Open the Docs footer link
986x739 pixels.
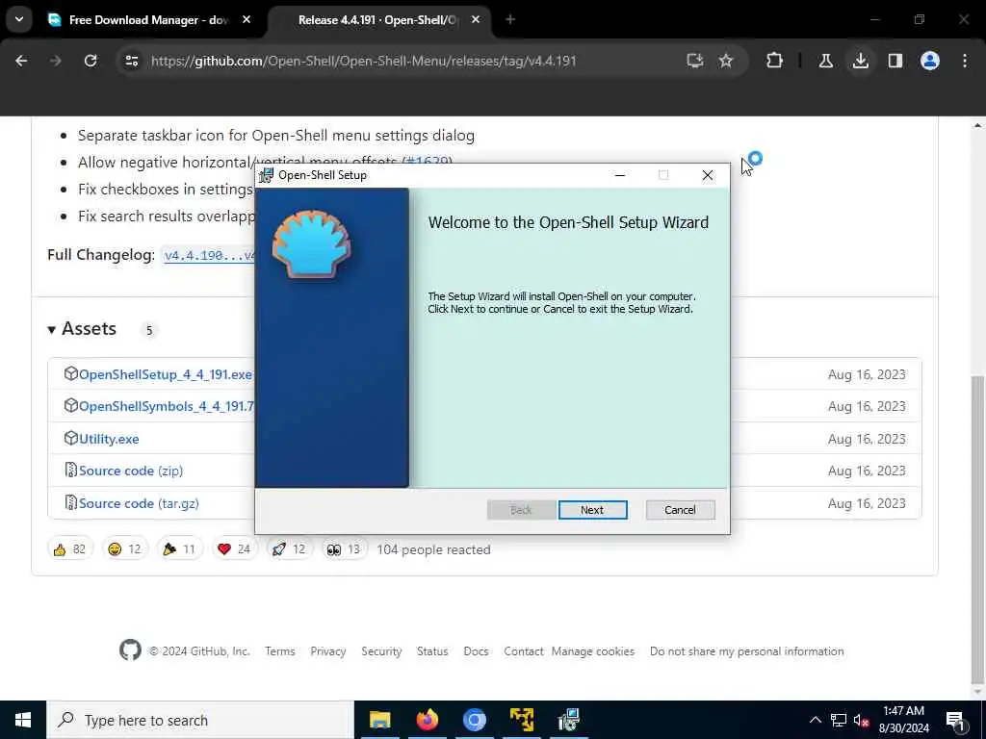point(476,651)
